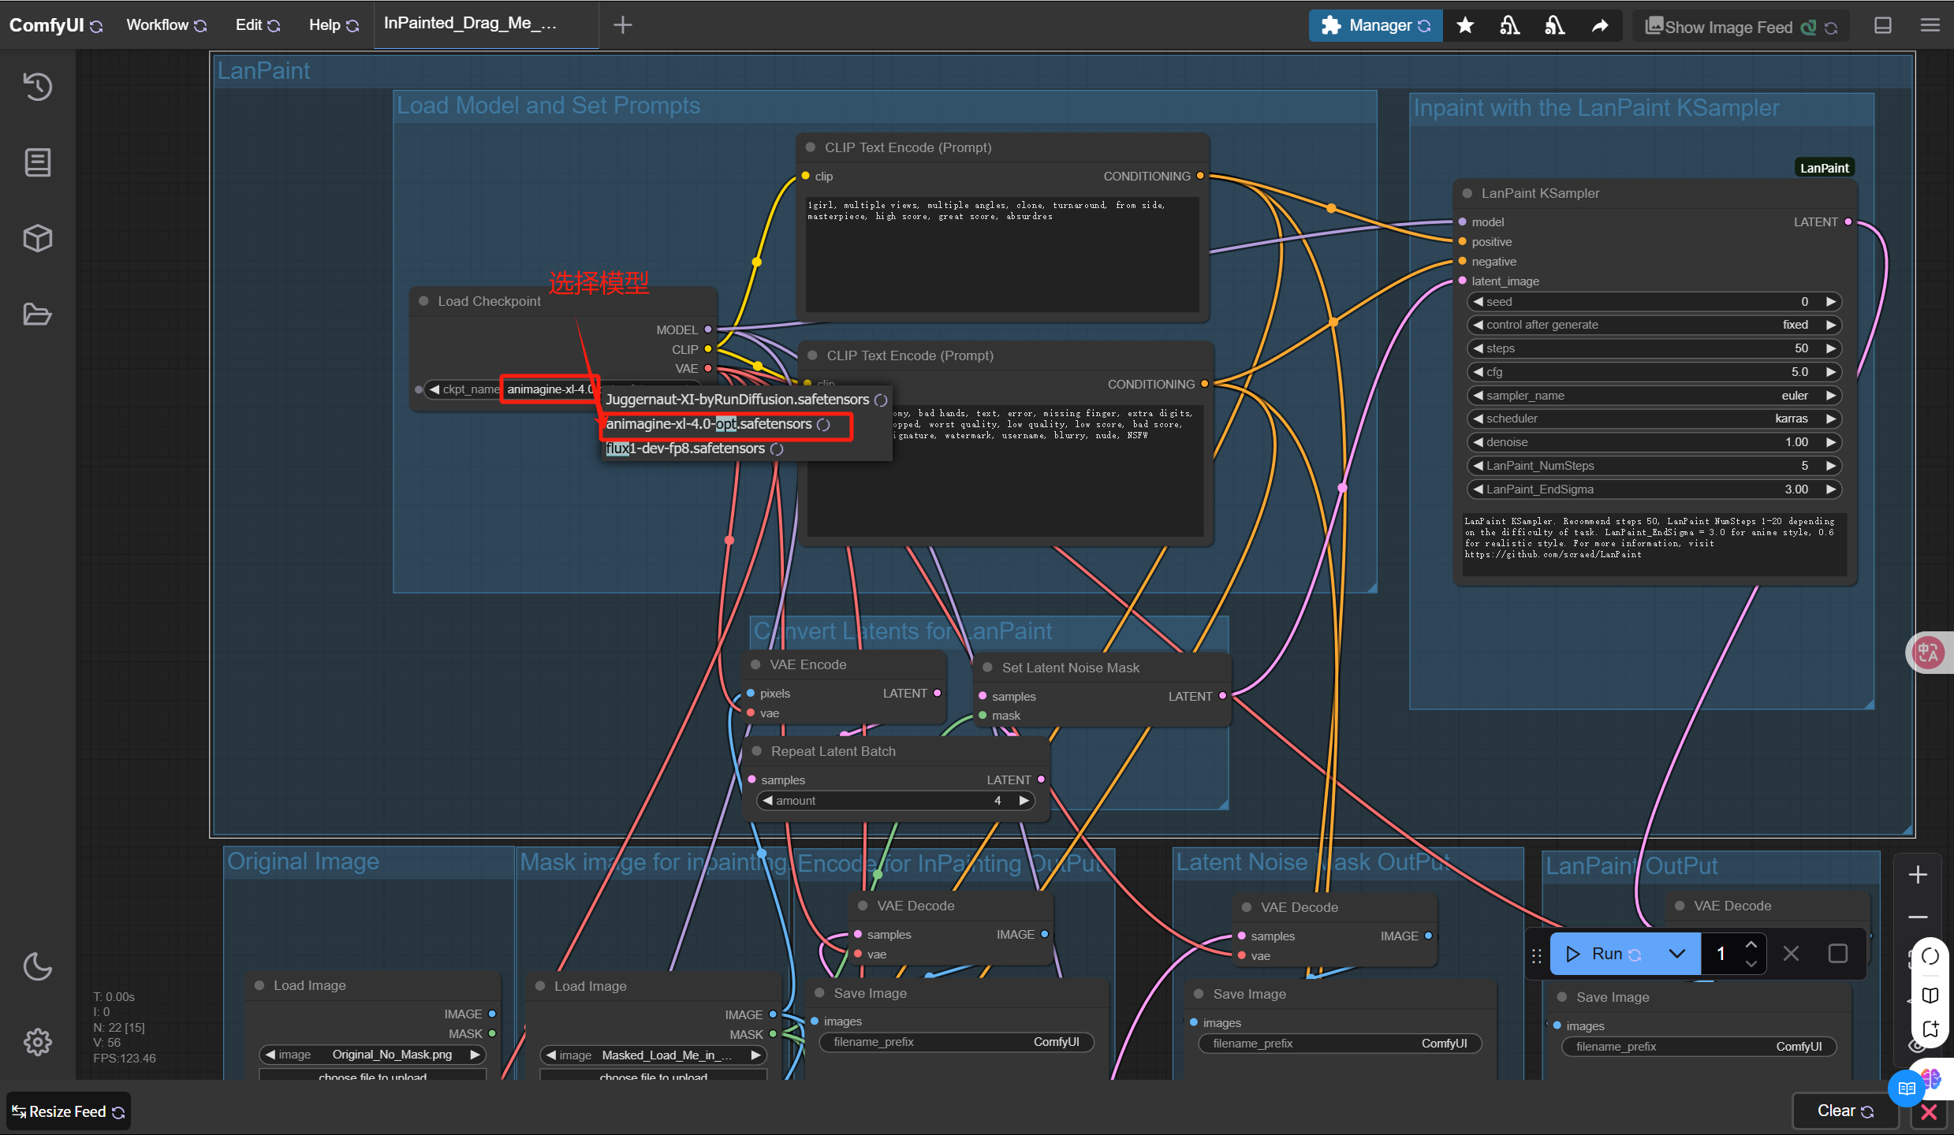Image resolution: width=1954 pixels, height=1135 pixels.
Task: Open the Edit menu
Action: tap(248, 25)
